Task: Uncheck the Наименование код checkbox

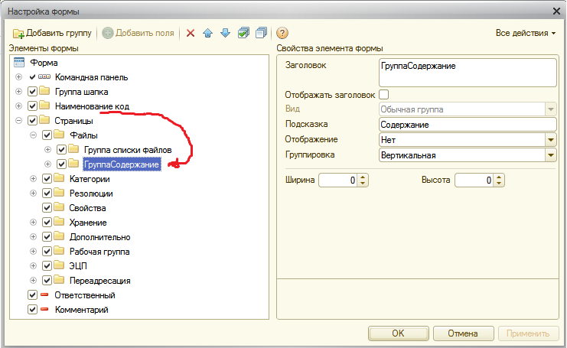Action: 33,106
